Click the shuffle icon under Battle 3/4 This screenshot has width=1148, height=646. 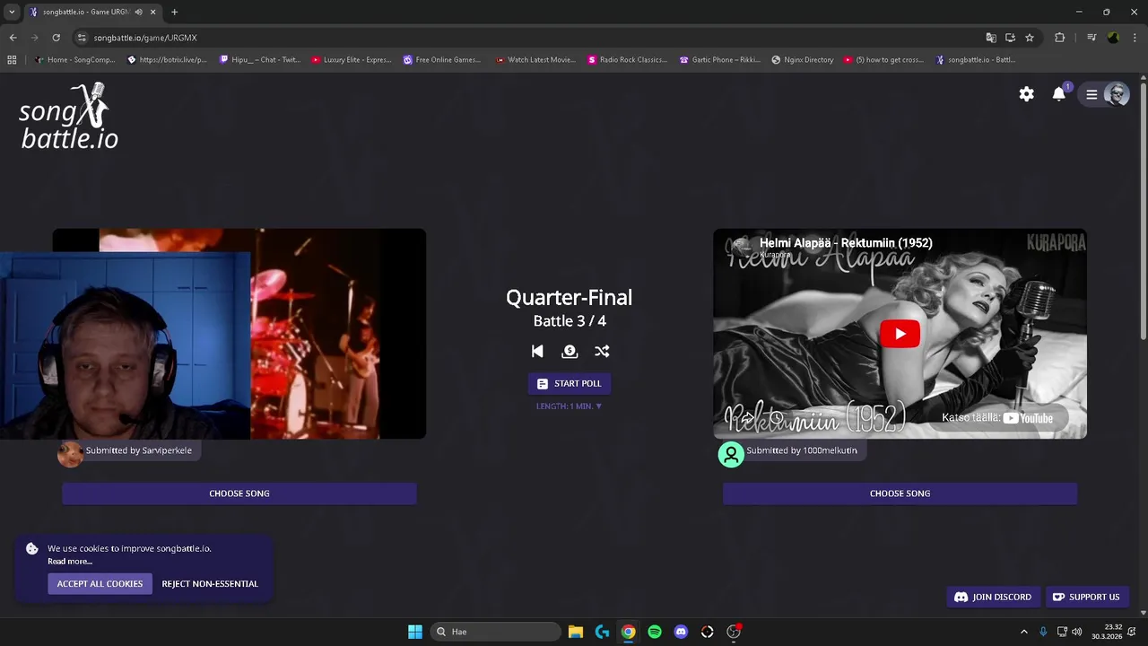[602, 352]
